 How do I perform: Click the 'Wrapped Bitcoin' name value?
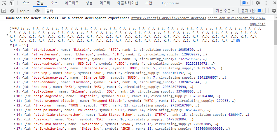coord(108,101)
